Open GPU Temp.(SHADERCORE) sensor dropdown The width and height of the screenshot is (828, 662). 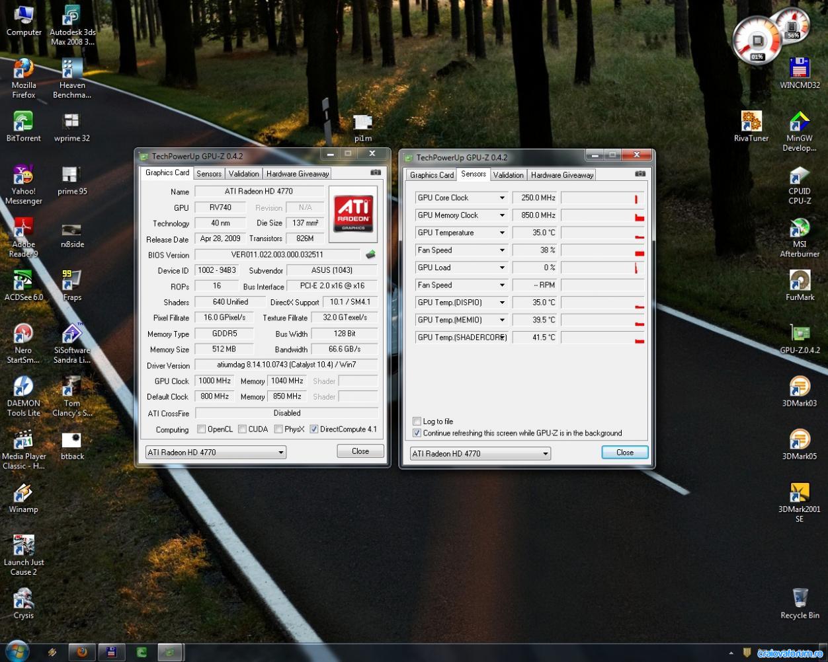pyautogui.click(x=503, y=338)
